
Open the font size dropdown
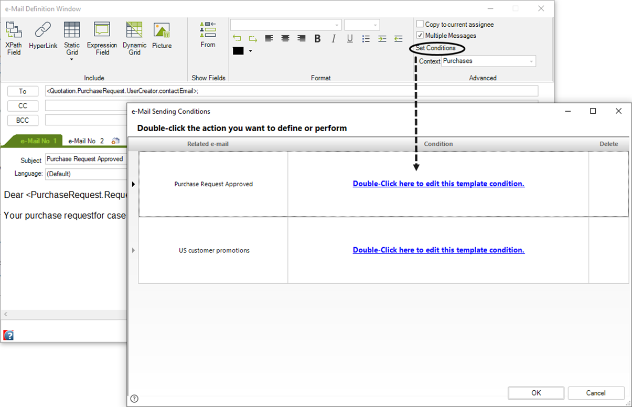pos(376,25)
